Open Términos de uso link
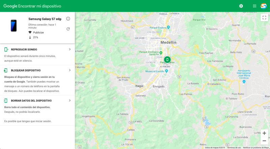Viewport: 270px width, 149px height. (x=234, y=148)
